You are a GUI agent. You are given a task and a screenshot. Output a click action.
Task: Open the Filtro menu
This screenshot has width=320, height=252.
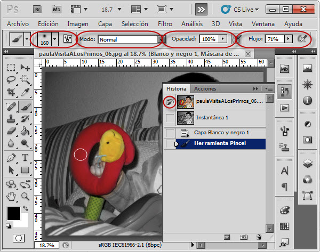click(165, 24)
